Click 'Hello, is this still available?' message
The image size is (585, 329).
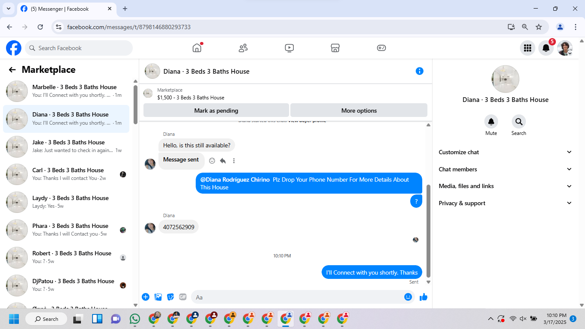[x=197, y=145]
